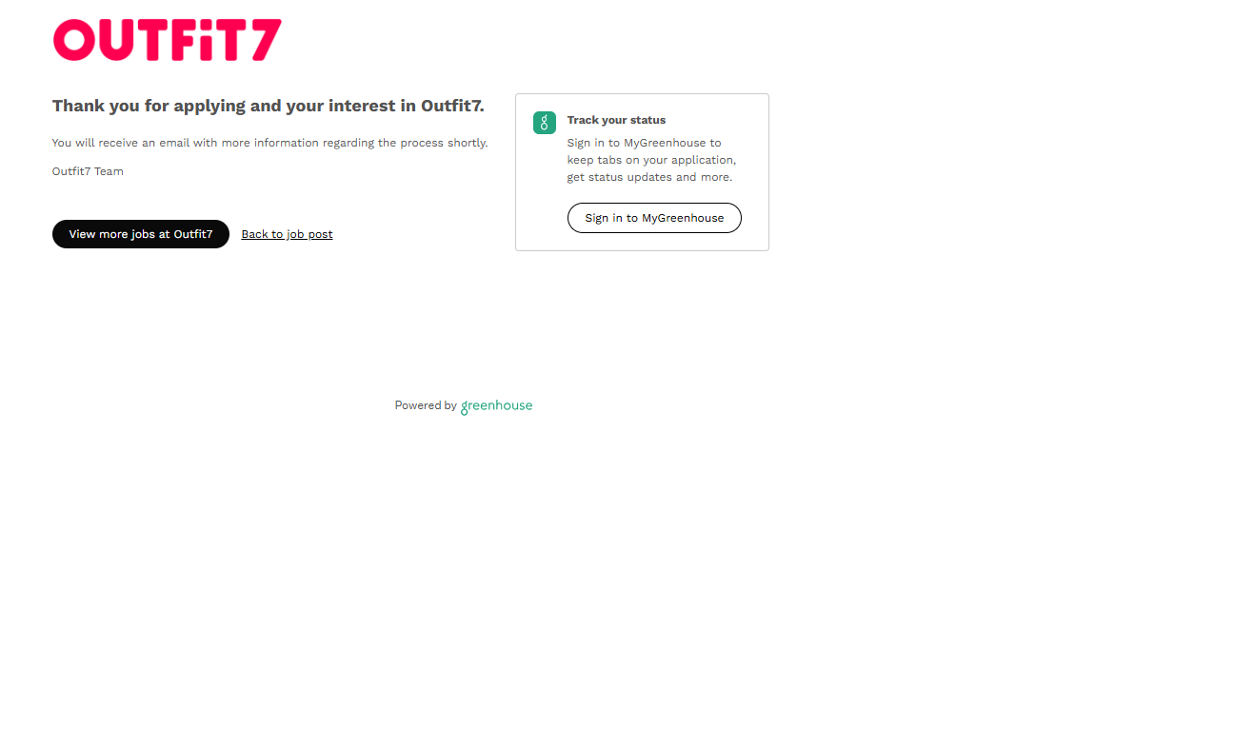The height and width of the screenshot is (747, 1235).
Task: Click the "keep tabs on your application" description
Action: (651, 160)
